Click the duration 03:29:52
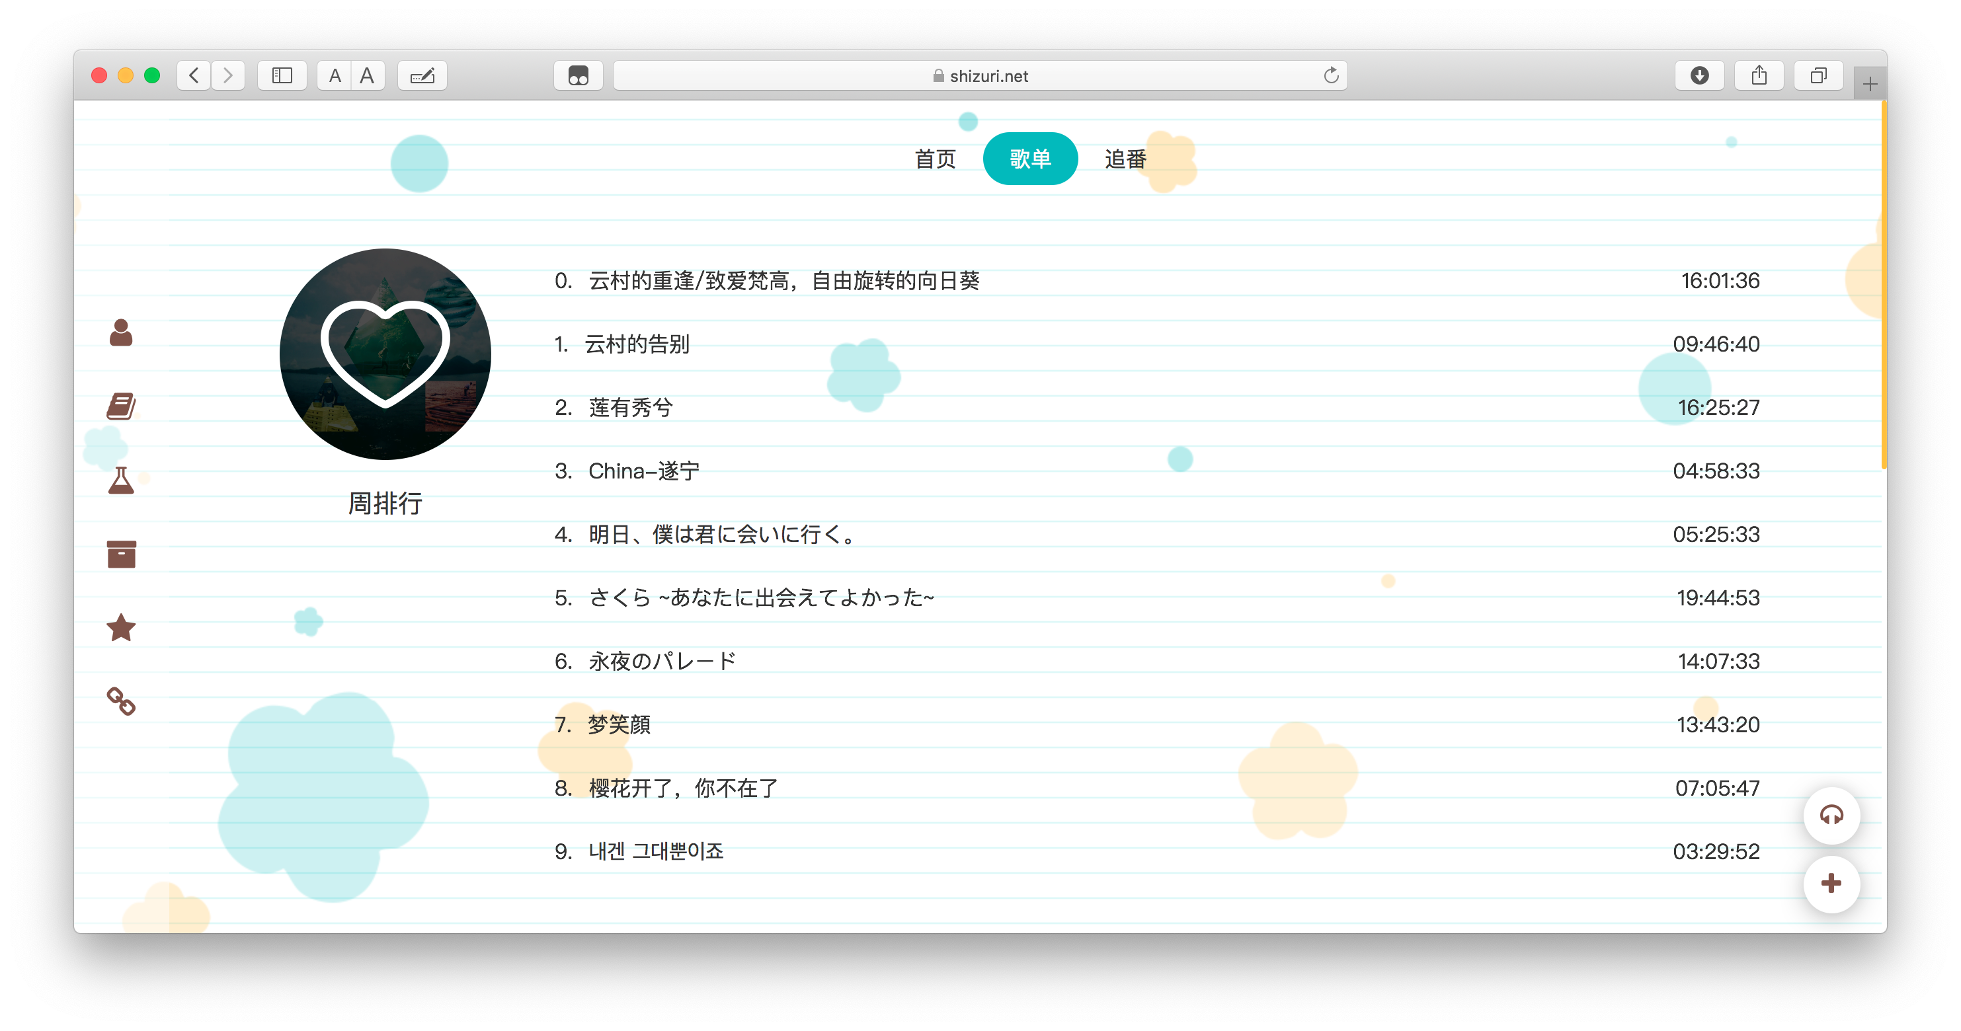 [1716, 851]
